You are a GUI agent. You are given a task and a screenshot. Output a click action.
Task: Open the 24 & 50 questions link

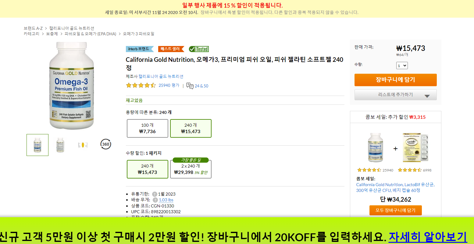coord(201,86)
